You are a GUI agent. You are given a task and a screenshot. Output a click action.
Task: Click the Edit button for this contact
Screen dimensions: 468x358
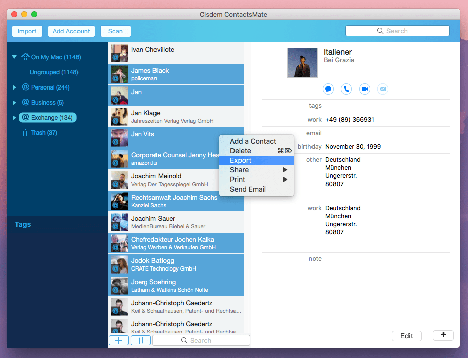pos(407,336)
